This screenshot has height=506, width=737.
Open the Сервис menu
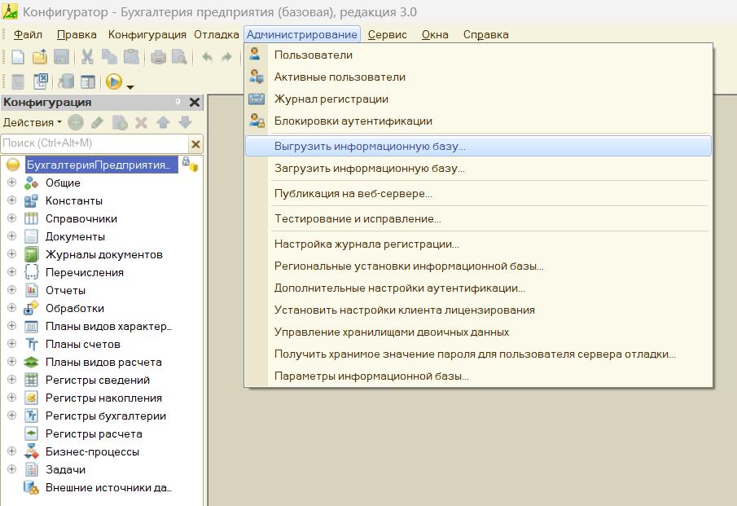[x=388, y=35]
